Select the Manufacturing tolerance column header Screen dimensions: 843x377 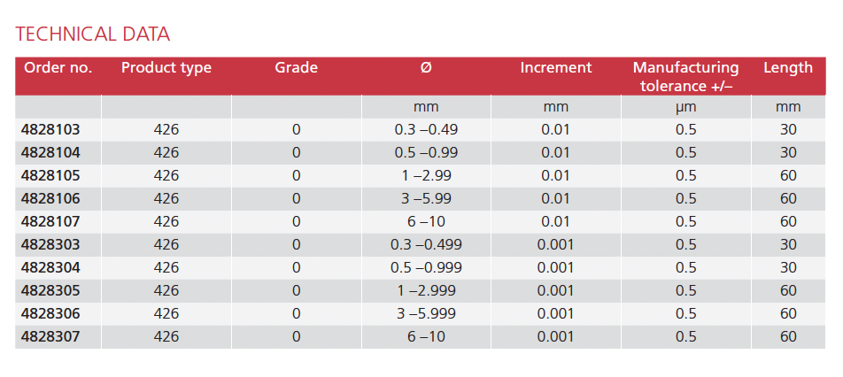(685, 76)
